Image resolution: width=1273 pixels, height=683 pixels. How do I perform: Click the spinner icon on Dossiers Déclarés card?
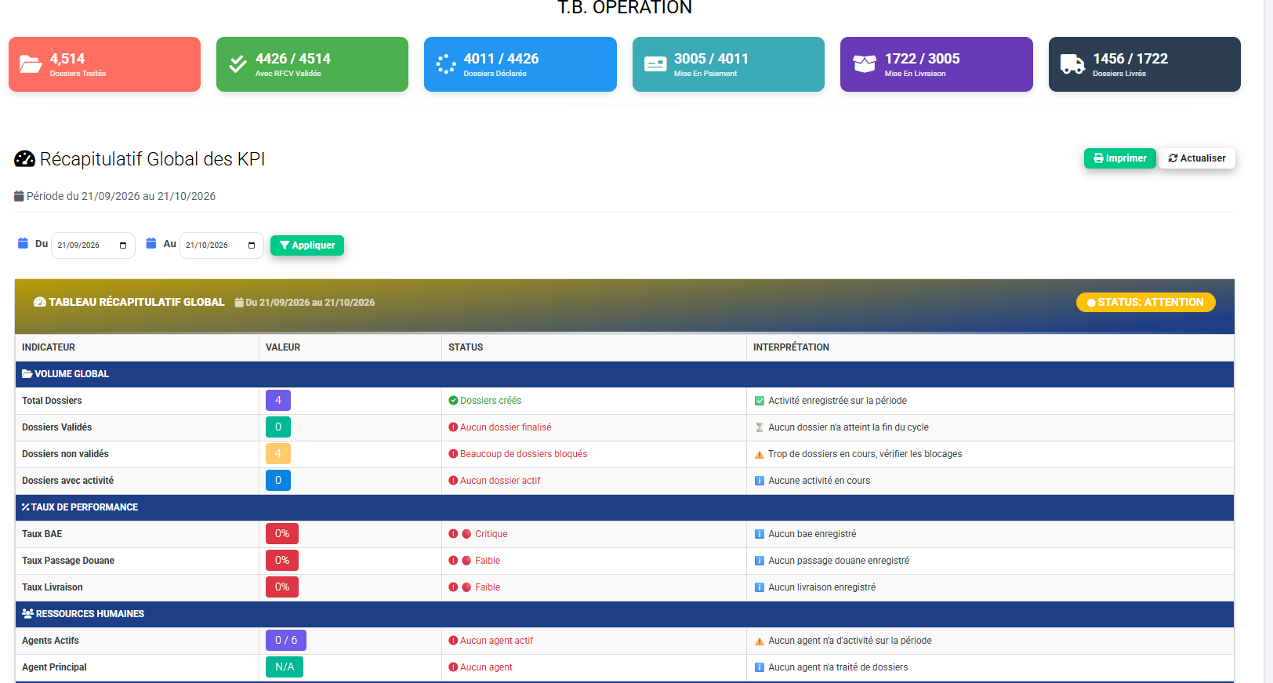coord(446,64)
